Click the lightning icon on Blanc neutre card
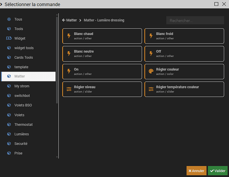 click(x=69, y=53)
